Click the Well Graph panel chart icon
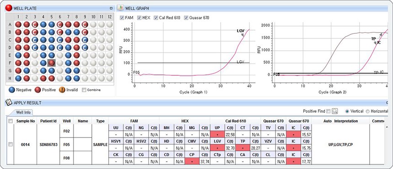 [x=121, y=8]
